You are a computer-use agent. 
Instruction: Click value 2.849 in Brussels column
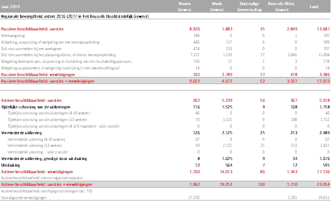(292, 29)
